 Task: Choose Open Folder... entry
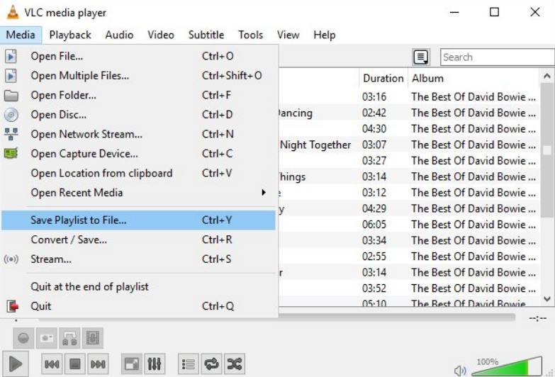(138, 95)
